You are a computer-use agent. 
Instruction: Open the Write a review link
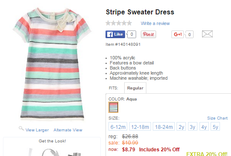(155, 23)
